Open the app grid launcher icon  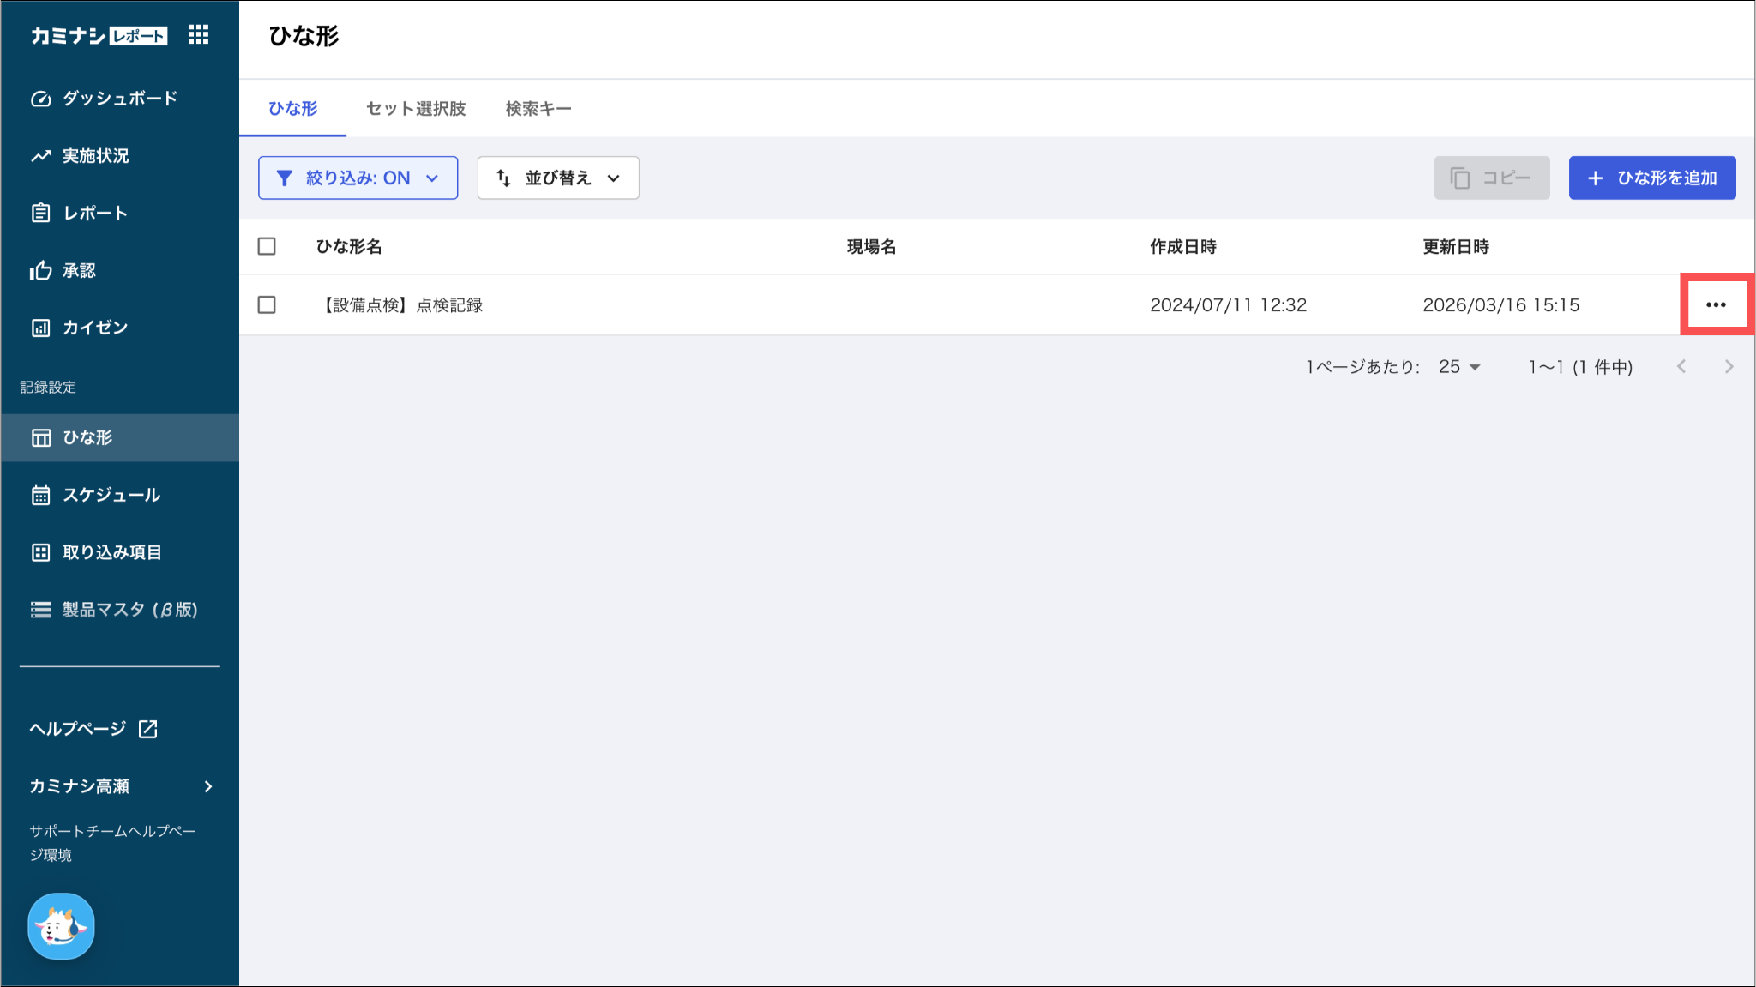(198, 34)
